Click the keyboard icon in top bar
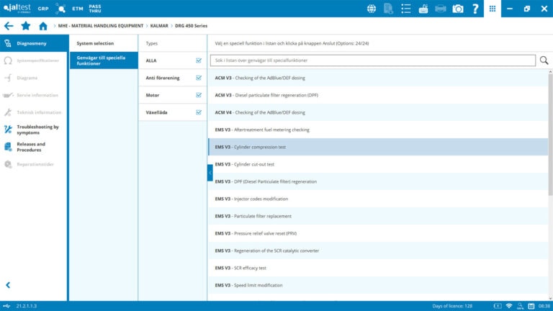Image resolution: width=553 pixels, height=311 pixels. click(x=423, y=9)
